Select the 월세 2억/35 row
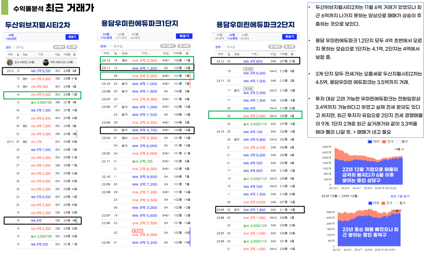Viewport: 424px width, 253px height. 146,161
